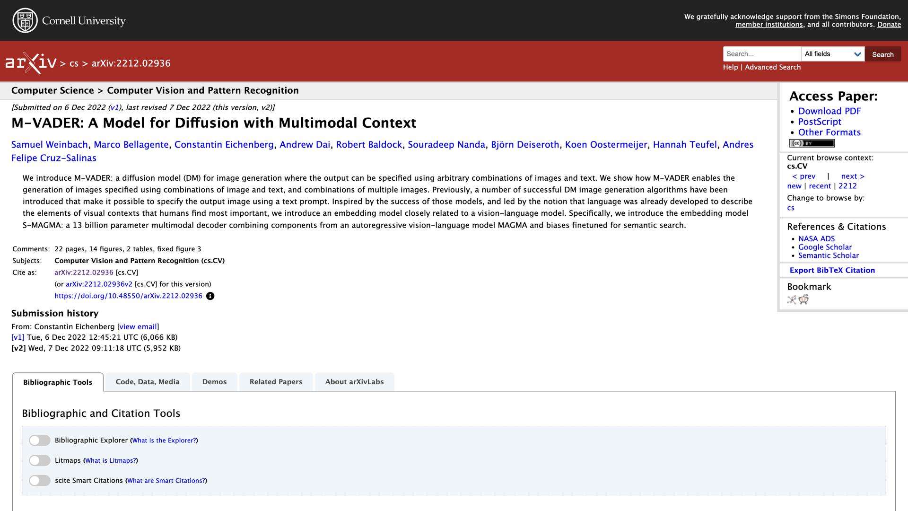
Task: Go to the previous cs.CV paper
Action: [x=804, y=176]
